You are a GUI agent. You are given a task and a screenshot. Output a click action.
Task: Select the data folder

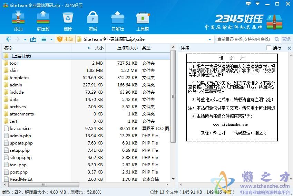point(86,100)
